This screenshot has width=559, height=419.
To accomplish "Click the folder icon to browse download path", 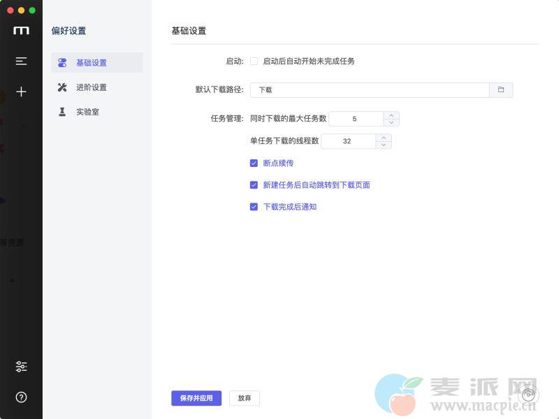I will pos(500,90).
